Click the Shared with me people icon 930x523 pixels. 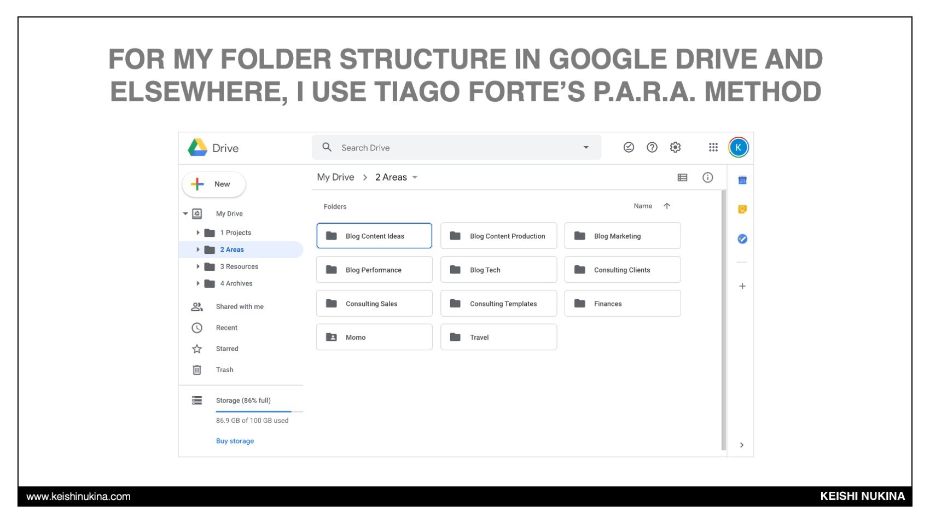click(197, 307)
